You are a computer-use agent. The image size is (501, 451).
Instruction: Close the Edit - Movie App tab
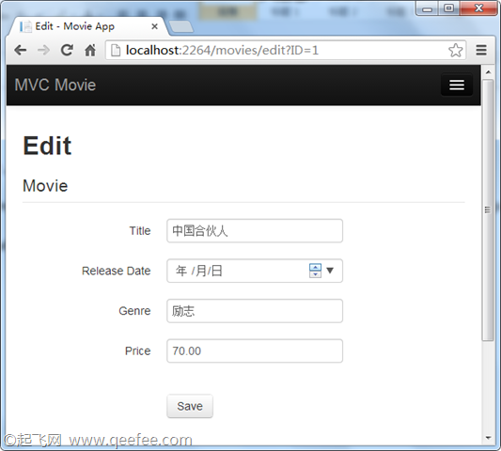pyautogui.click(x=154, y=26)
